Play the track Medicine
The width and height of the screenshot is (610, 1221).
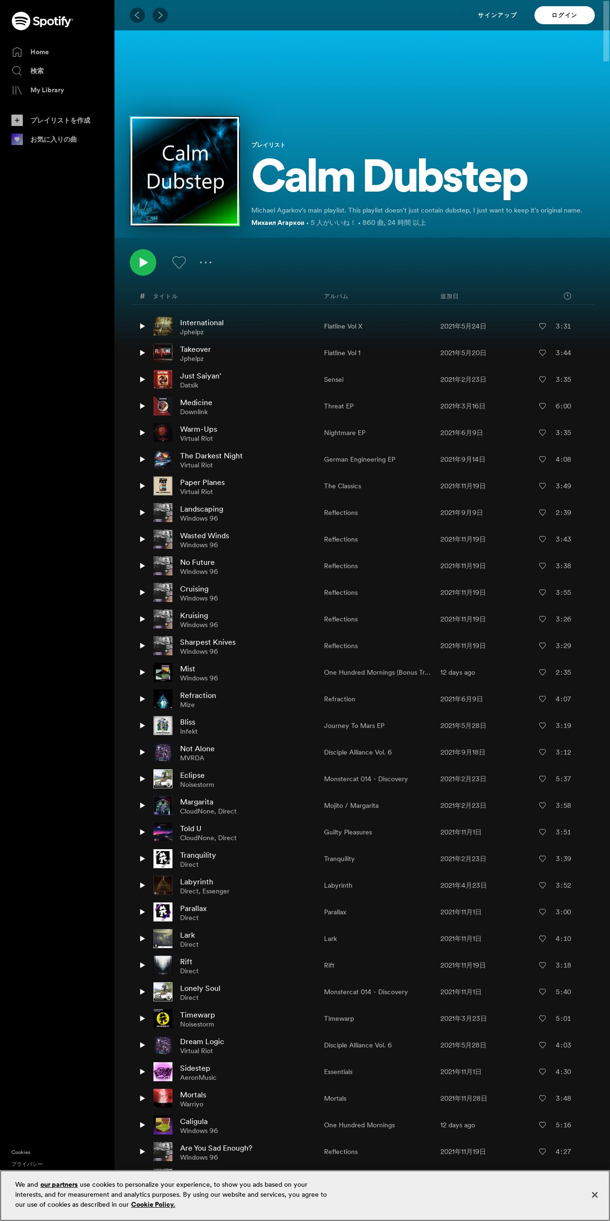(142, 406)
